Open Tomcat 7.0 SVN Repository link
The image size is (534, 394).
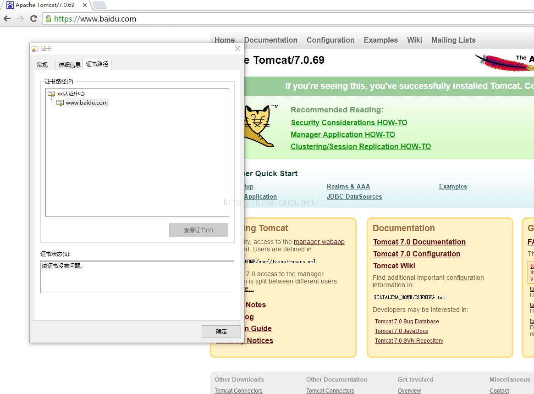click(x=409, y=340)
